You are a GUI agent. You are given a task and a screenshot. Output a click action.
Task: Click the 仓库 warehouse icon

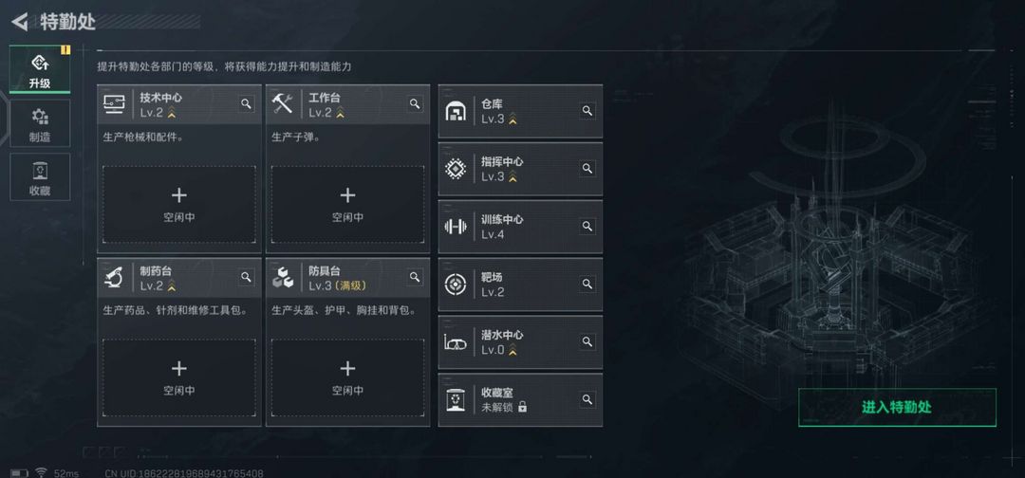(x=456, y=111)
